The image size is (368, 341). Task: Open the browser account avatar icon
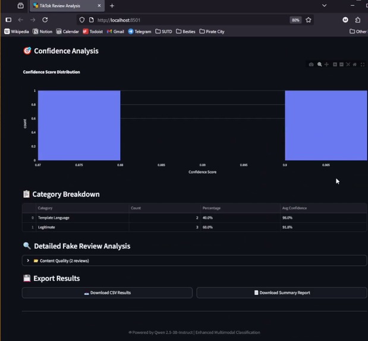click(x=345, y=20)
